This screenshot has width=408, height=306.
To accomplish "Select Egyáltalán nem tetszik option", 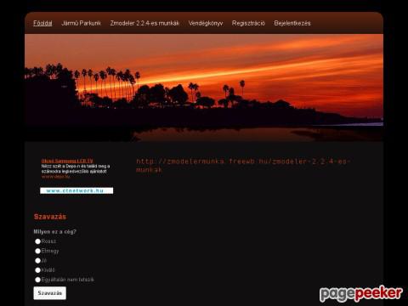I will pos(37,280).
